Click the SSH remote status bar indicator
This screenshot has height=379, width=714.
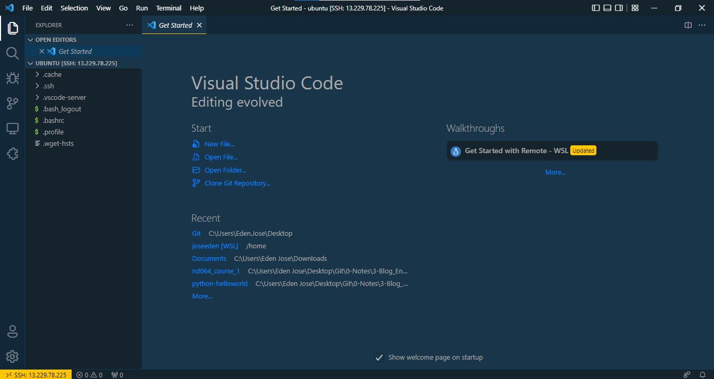[36, 375]
